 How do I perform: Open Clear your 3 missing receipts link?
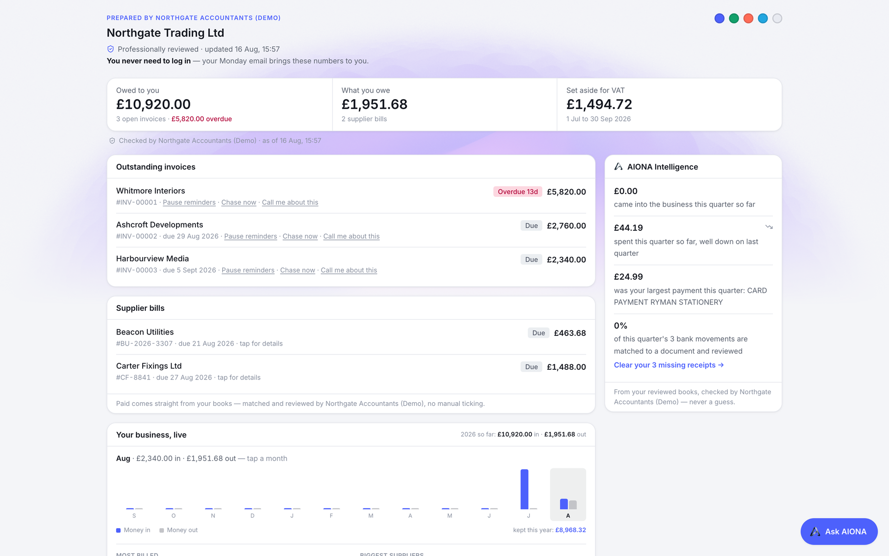click(x=669, y=365)
